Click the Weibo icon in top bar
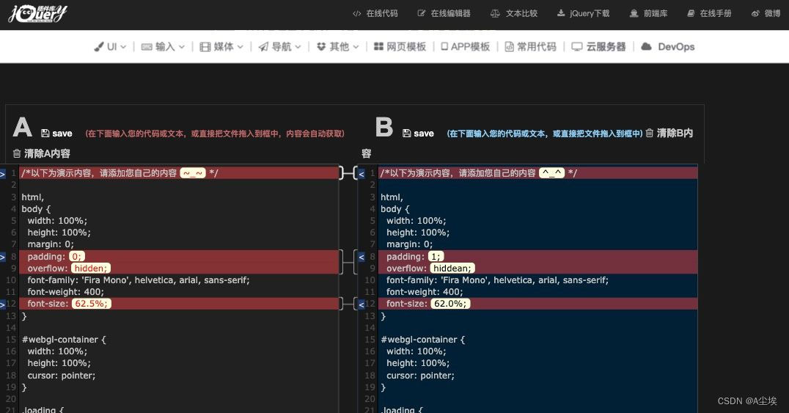 [755, 14]
